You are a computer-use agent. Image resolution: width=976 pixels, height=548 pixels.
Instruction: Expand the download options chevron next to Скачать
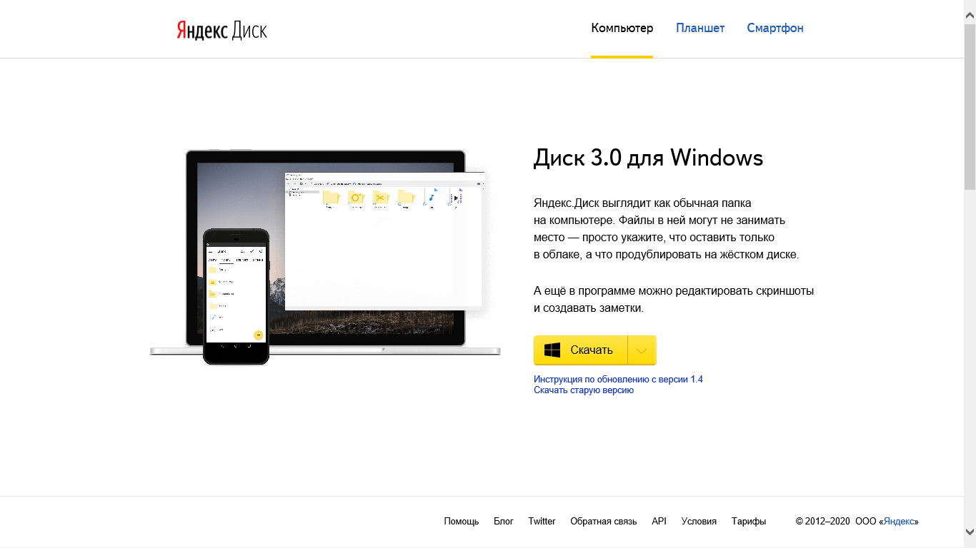click(x=642, y=350)
